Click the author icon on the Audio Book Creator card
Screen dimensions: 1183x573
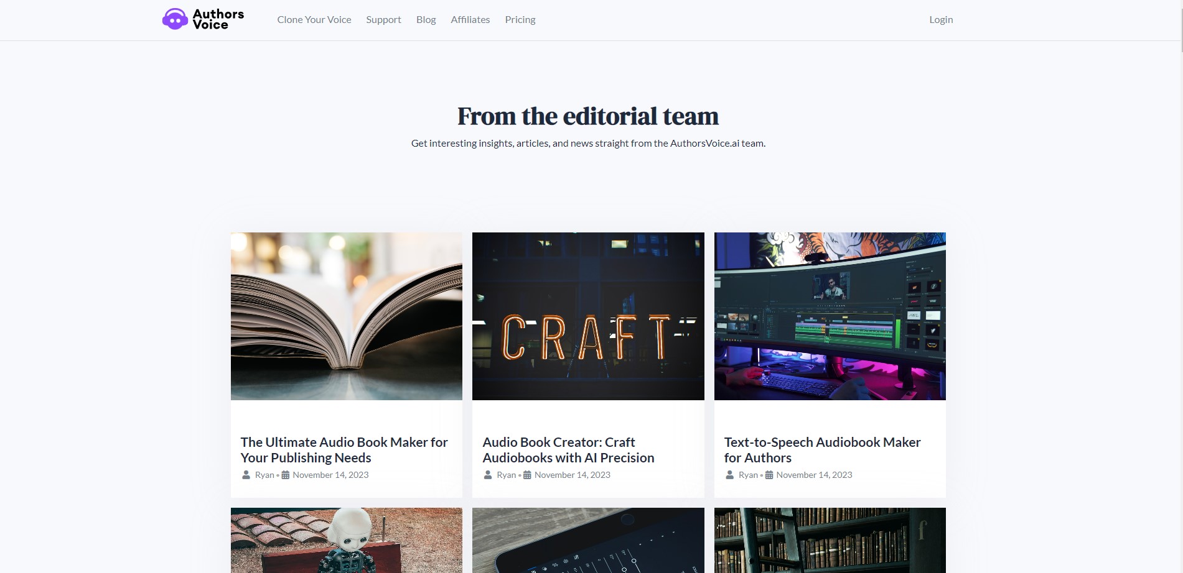coord(488,475)
